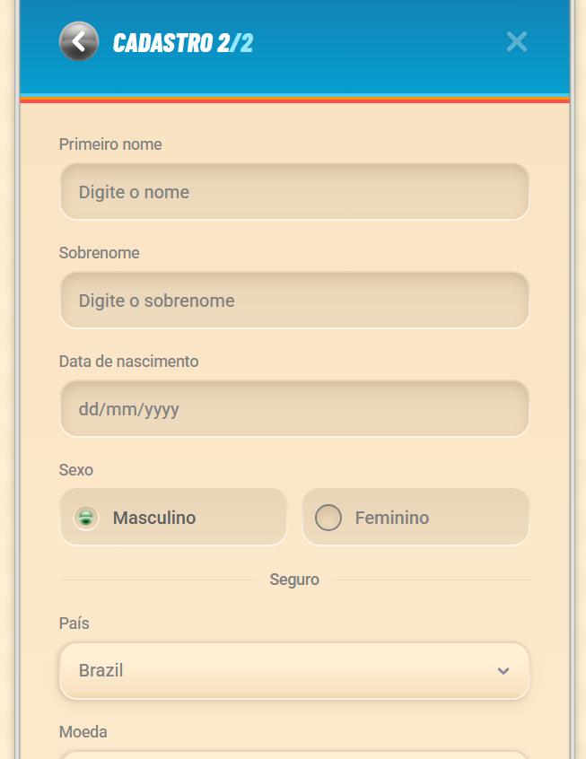Image resolution: width=586 pixels, height=759 pixels.
Task: Click the Data de nascimento label
Action: [129, 361]
